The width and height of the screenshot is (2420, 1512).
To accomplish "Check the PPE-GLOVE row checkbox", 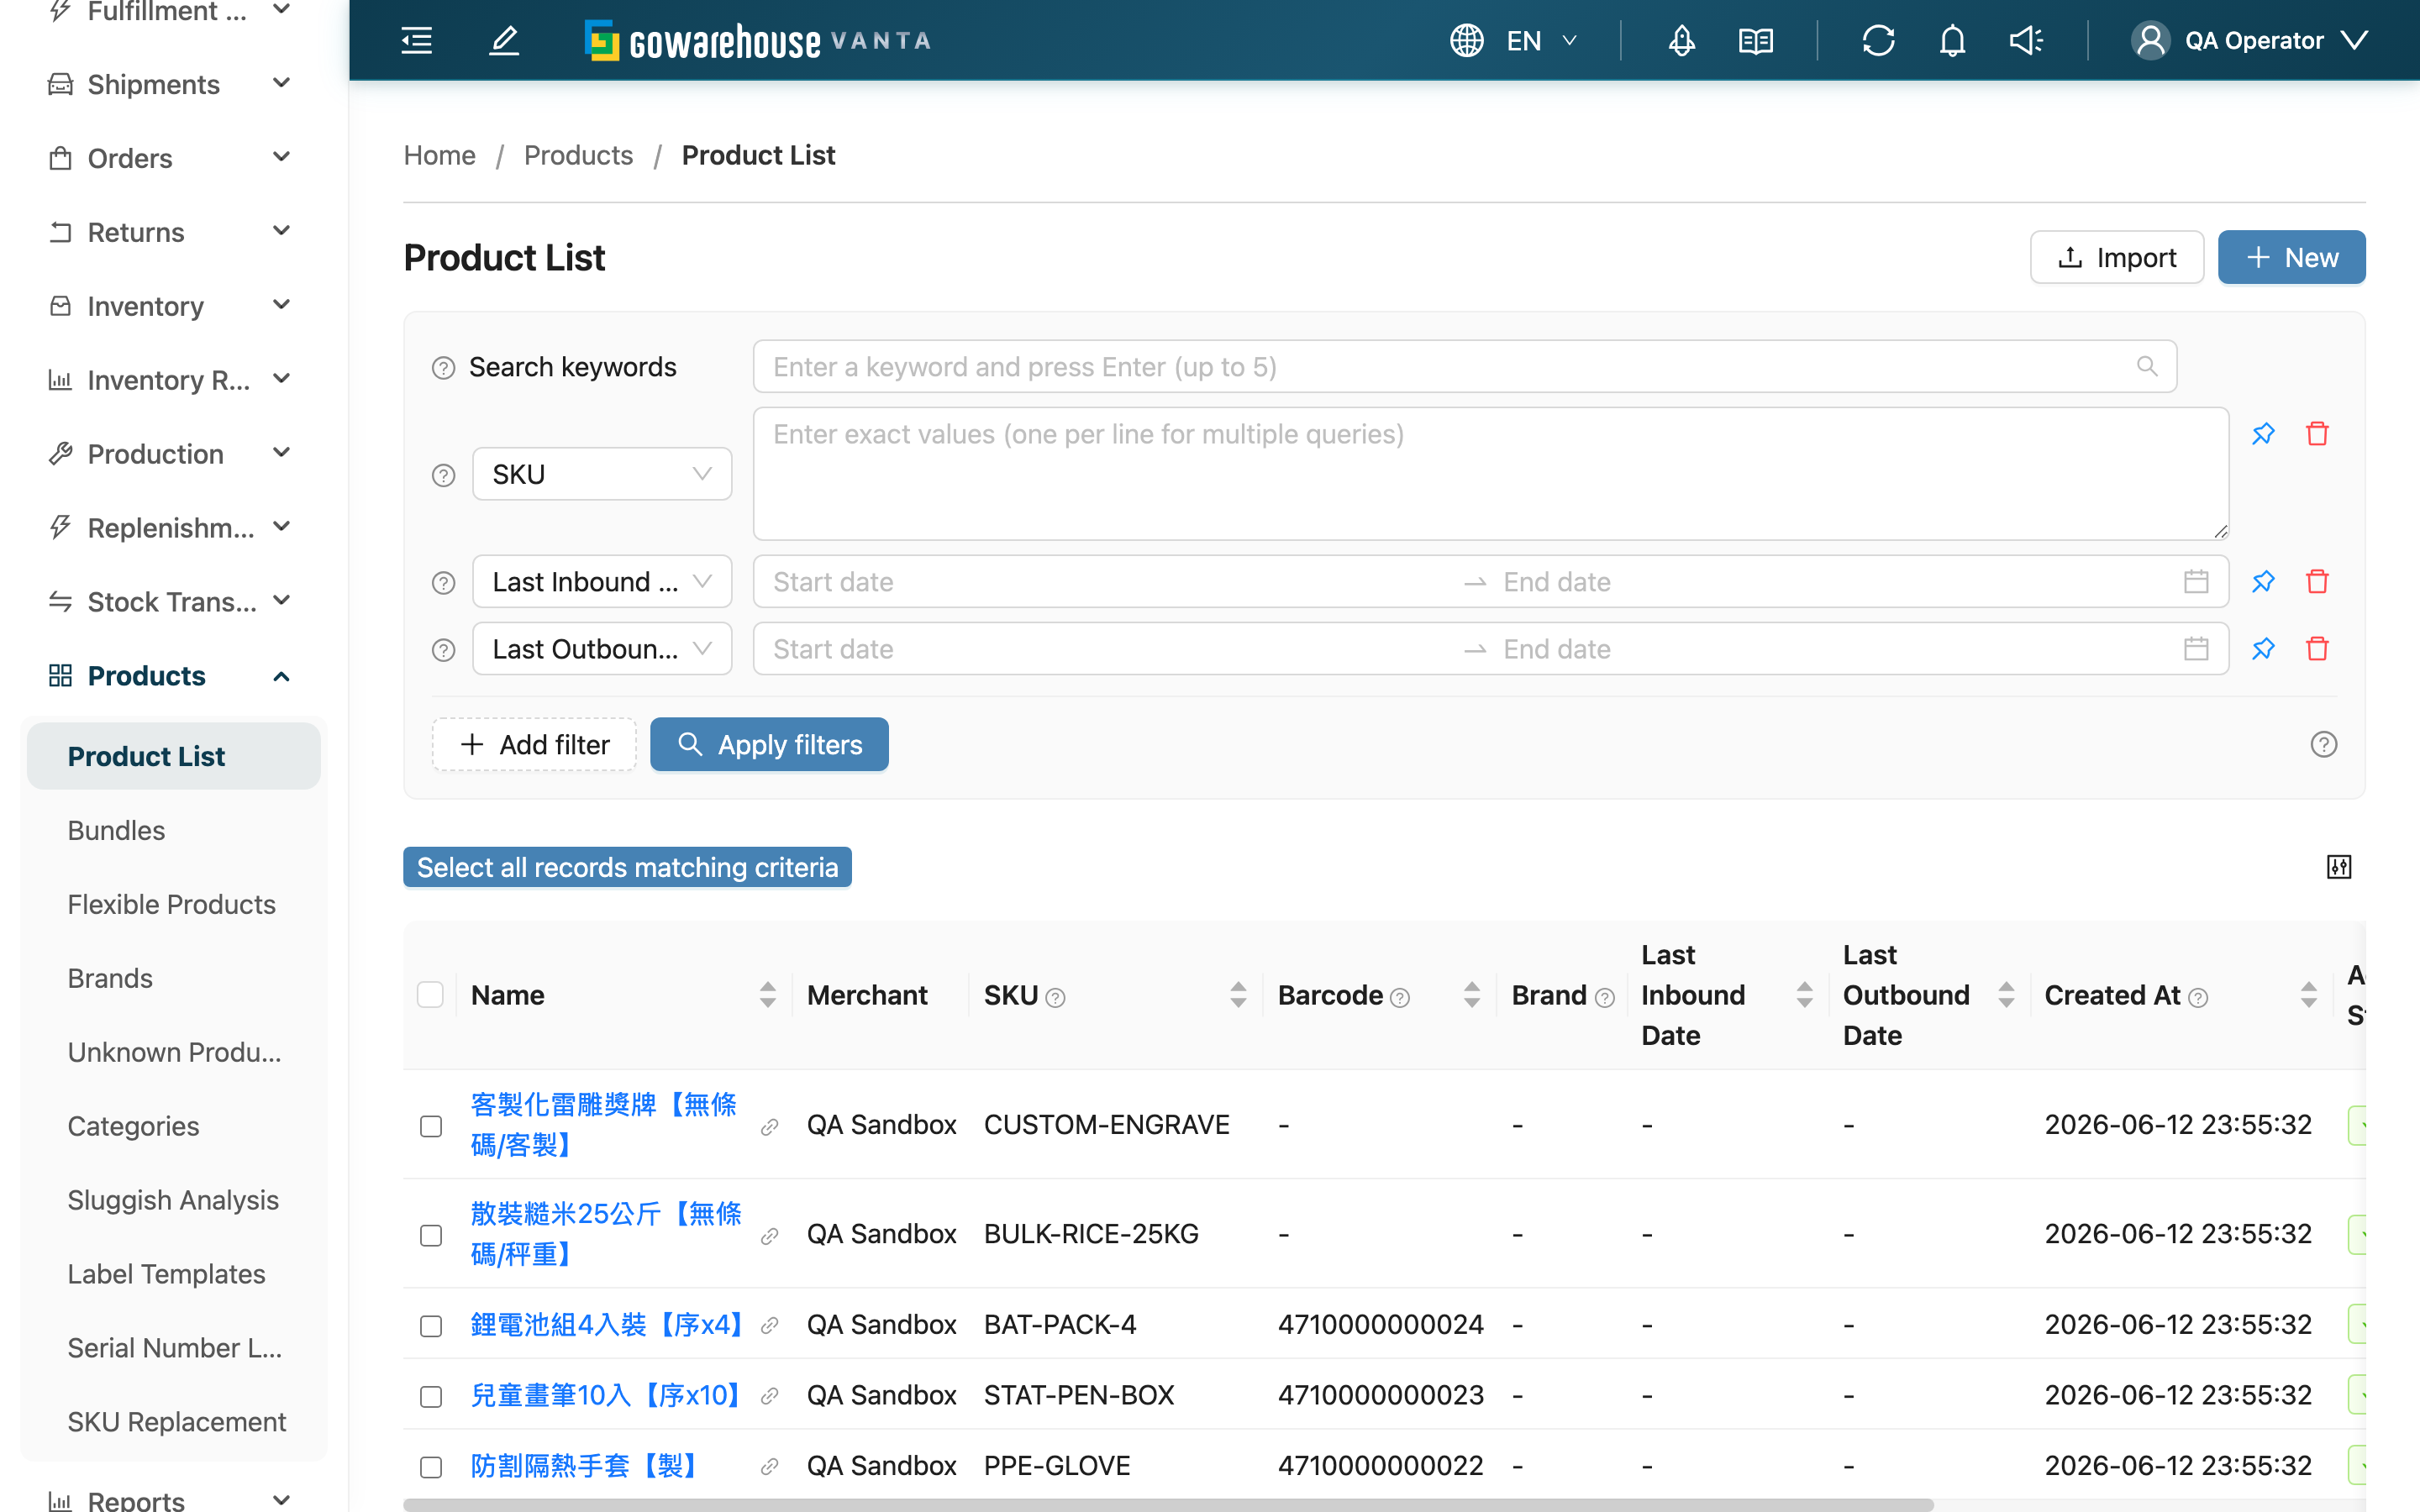I will click(x=431, y=1467).
